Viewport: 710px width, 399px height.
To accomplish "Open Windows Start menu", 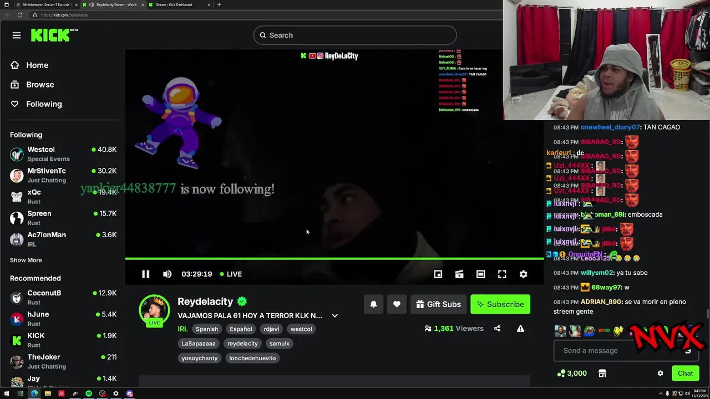I will pos(7,393).
